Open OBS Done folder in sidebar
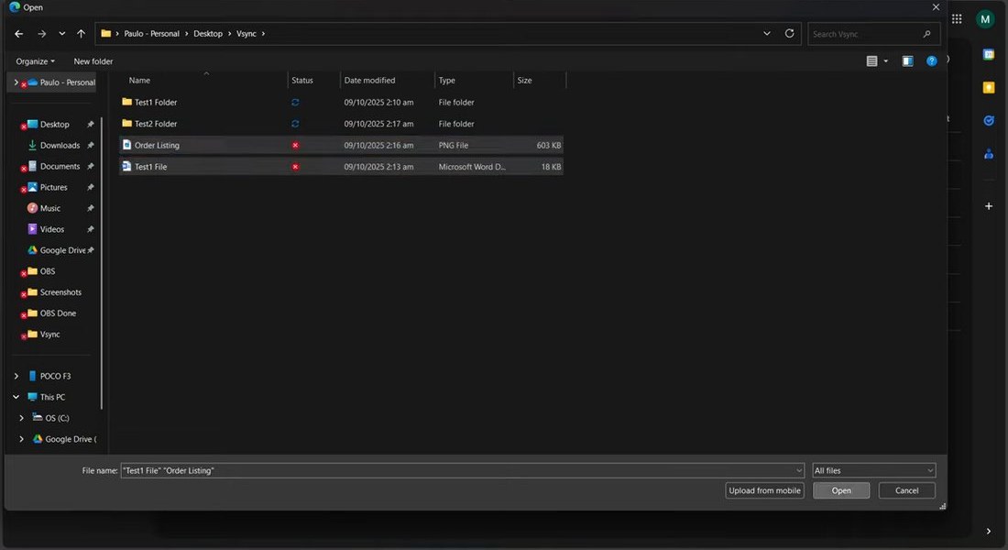Viewport: 1008px width, 550px height. click(58, 313)
